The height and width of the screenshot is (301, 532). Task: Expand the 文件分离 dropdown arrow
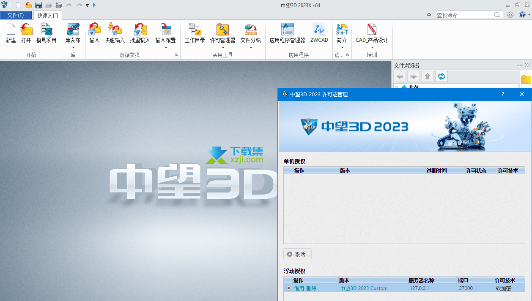point(251,47)
